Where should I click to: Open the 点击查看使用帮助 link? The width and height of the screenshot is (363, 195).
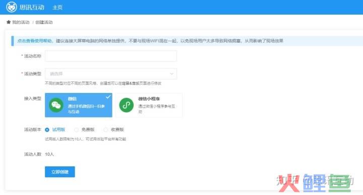click(34, 41)
